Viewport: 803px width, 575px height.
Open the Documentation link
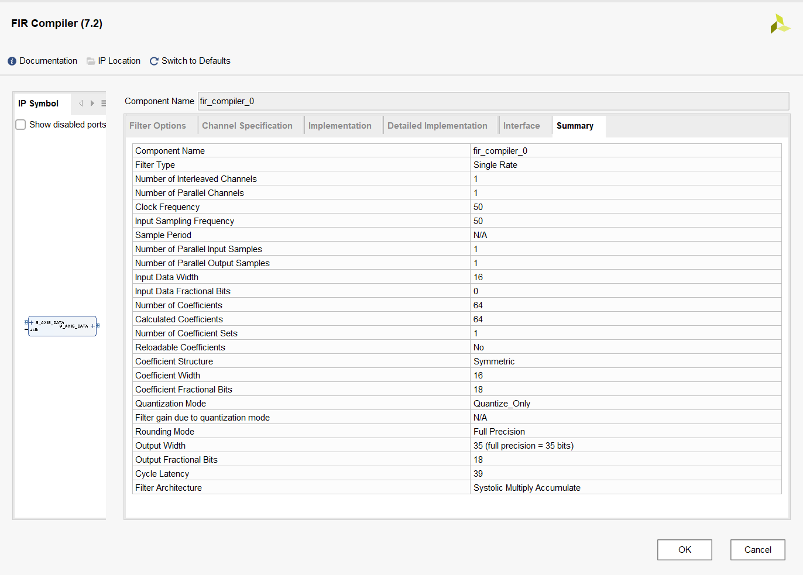coord(48,61)
